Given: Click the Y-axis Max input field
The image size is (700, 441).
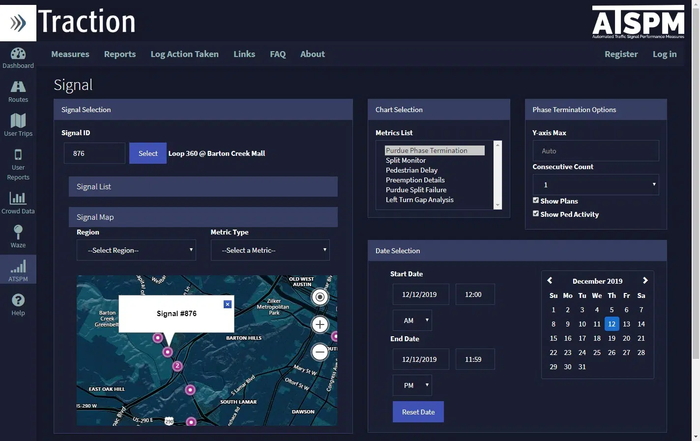Looking at the screenshot, I should [x=596, y=151].
